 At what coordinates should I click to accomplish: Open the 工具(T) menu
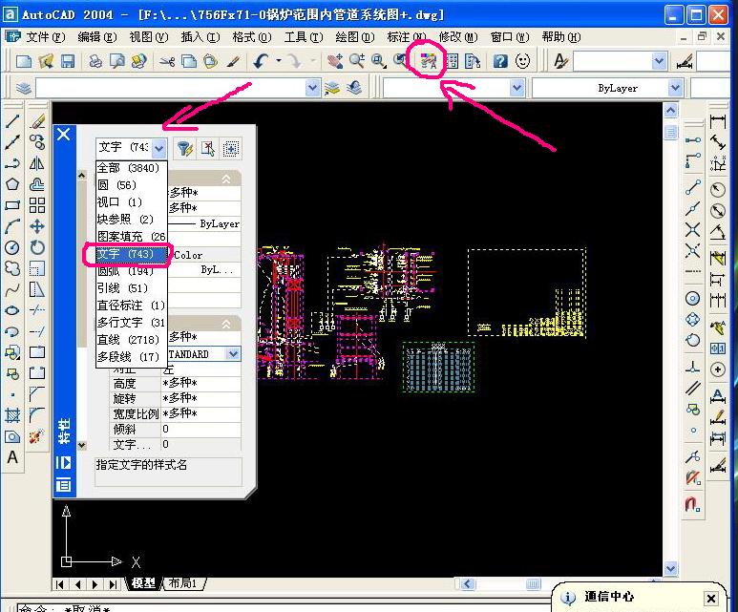click(x=304, y=36)
